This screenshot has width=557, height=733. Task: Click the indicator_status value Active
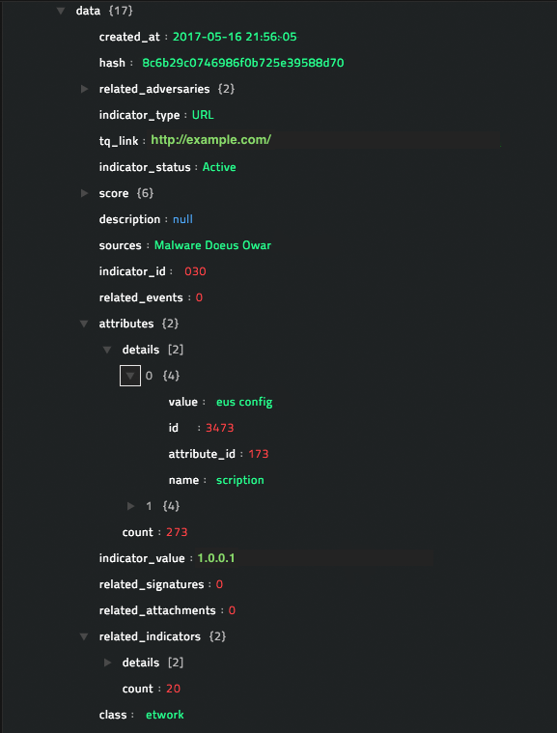[219, 167]
